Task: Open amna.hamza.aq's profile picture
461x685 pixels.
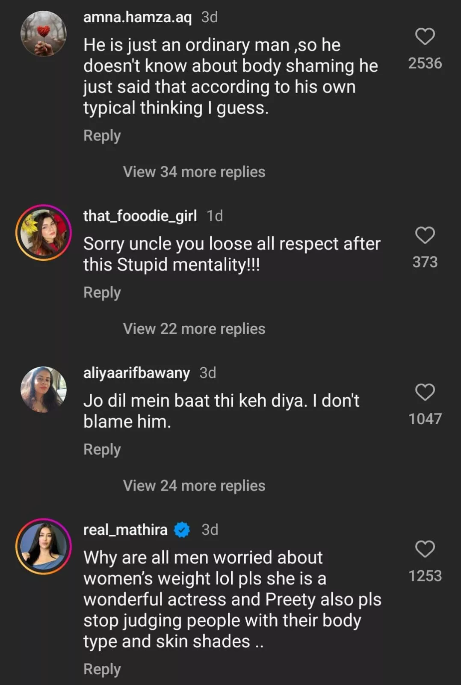Action: tap(44, 34)
